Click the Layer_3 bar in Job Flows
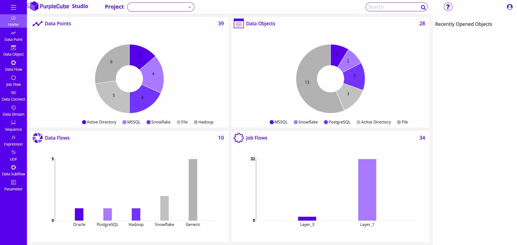The height and width of the screenshot is (245, 517). [x=307, y=219]
